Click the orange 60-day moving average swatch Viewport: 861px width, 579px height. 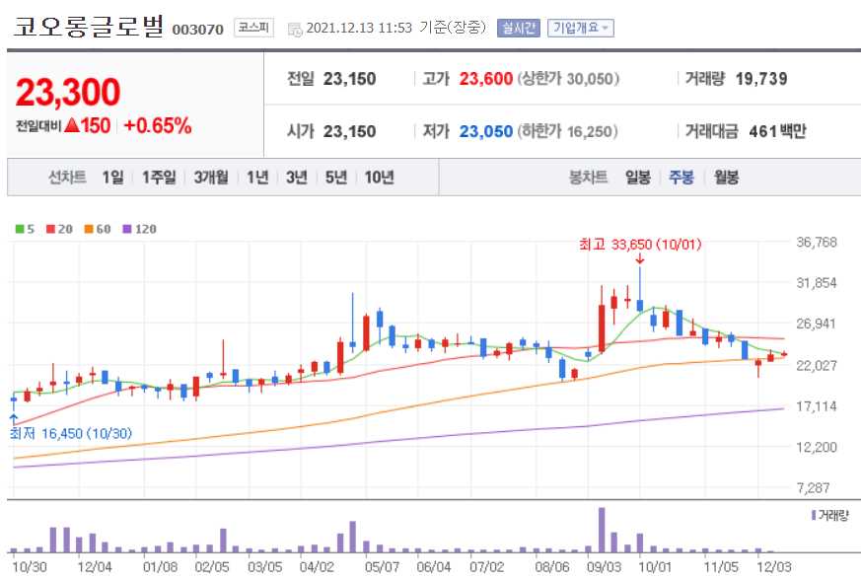(x=87, y=228)
